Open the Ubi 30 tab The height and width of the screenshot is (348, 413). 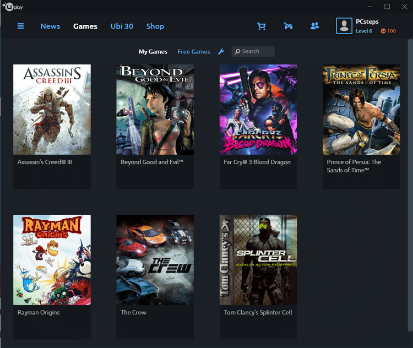coord(122,26)
